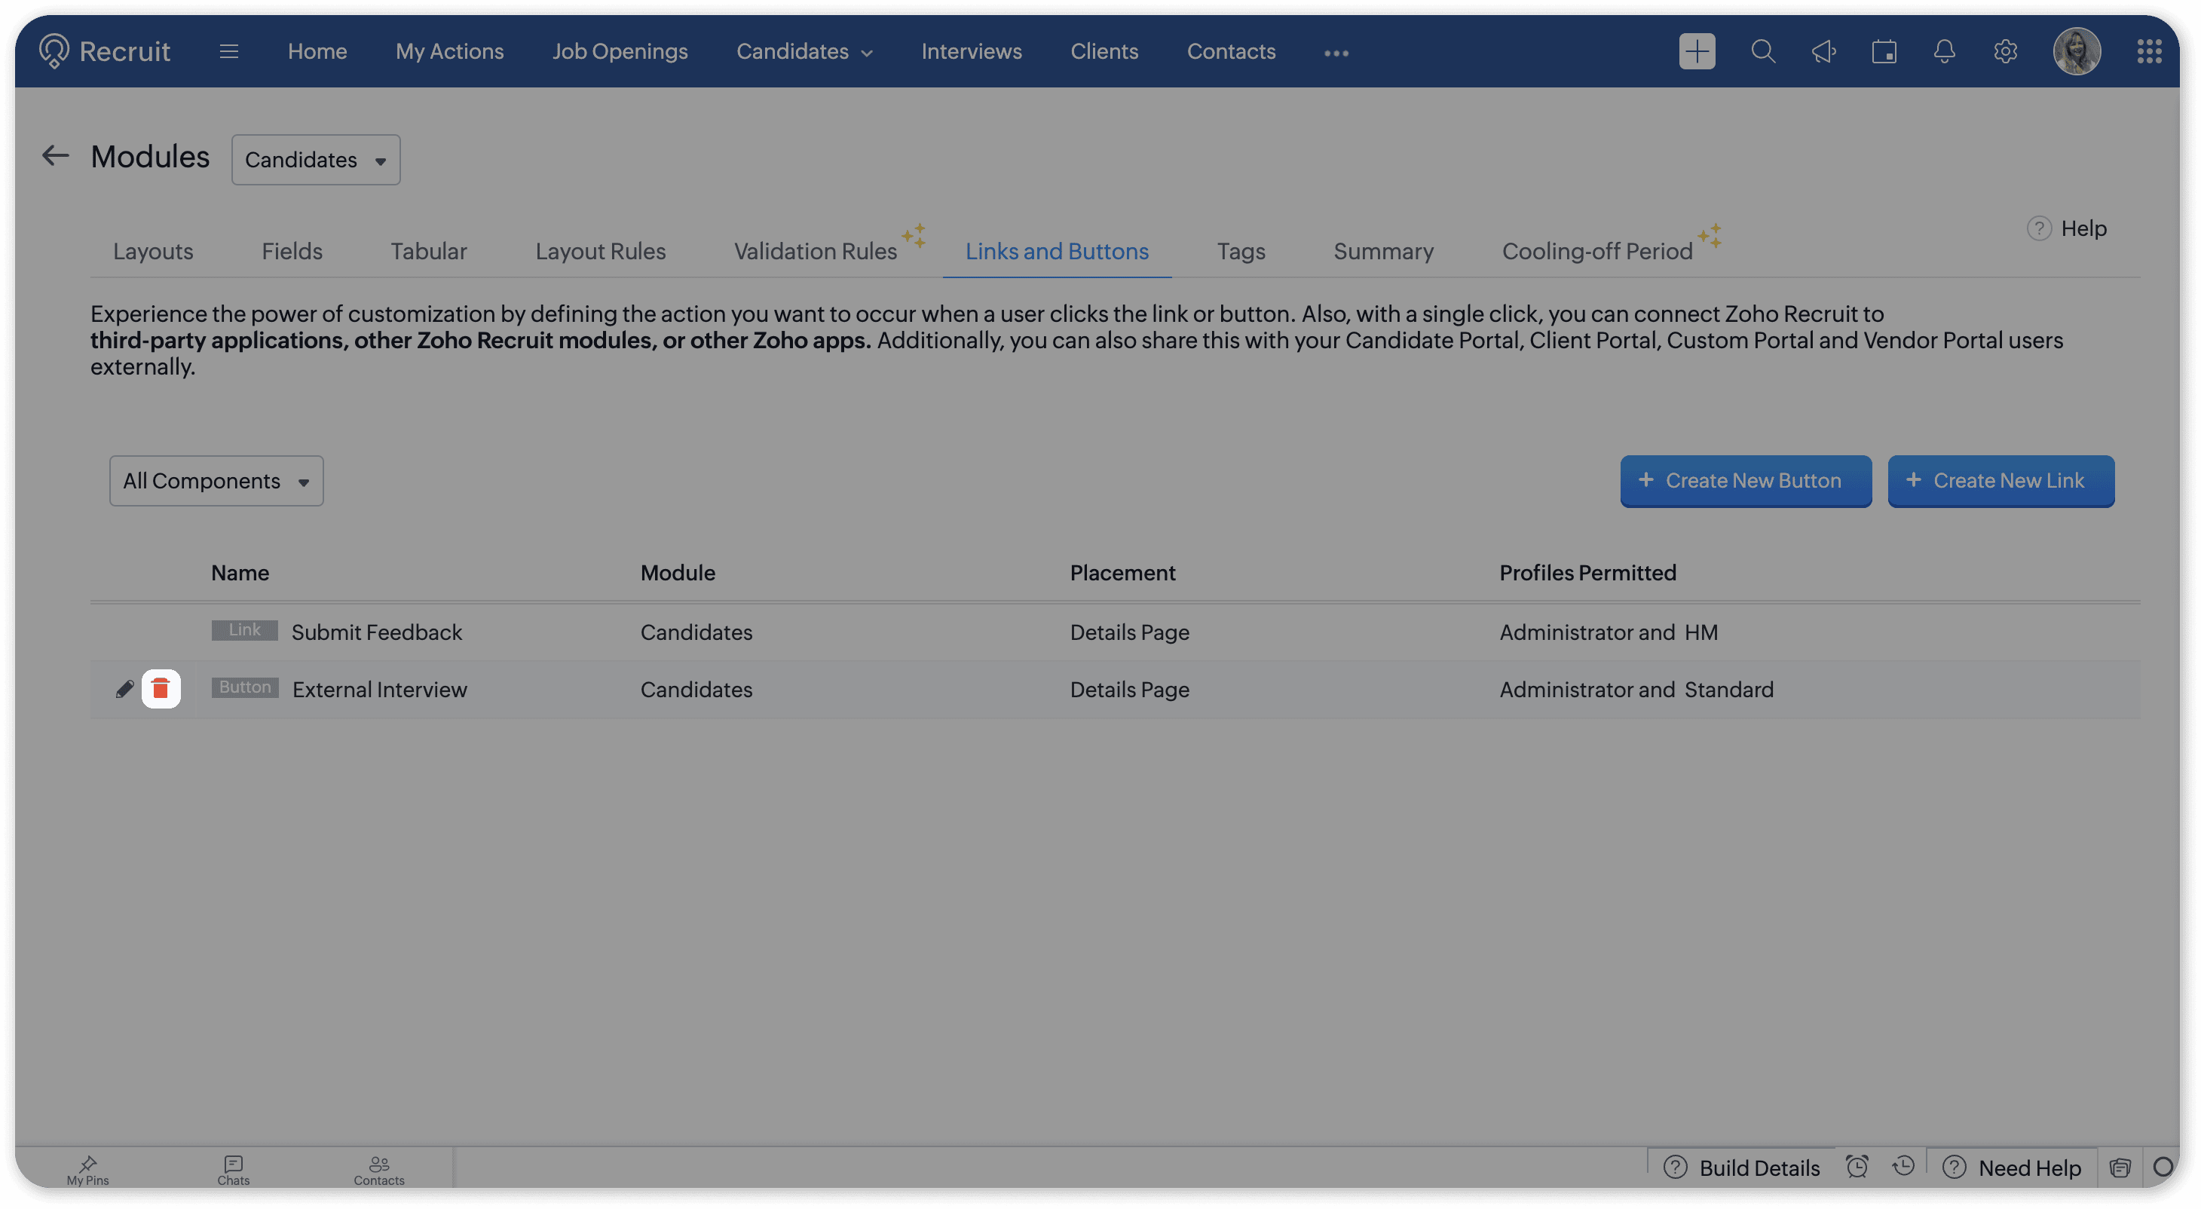
Task: Open the apps grid launcher icon
Action: click(x=2149, y=52)
